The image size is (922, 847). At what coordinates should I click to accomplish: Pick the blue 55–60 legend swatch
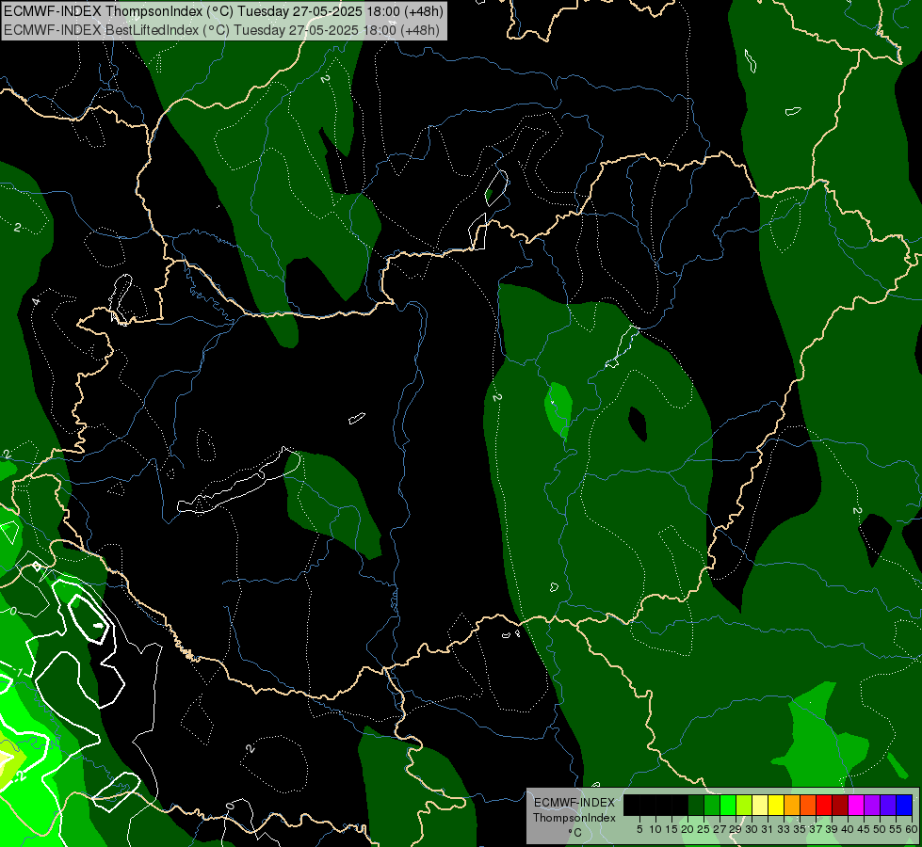pyautogui.click(x=904, y=805)
